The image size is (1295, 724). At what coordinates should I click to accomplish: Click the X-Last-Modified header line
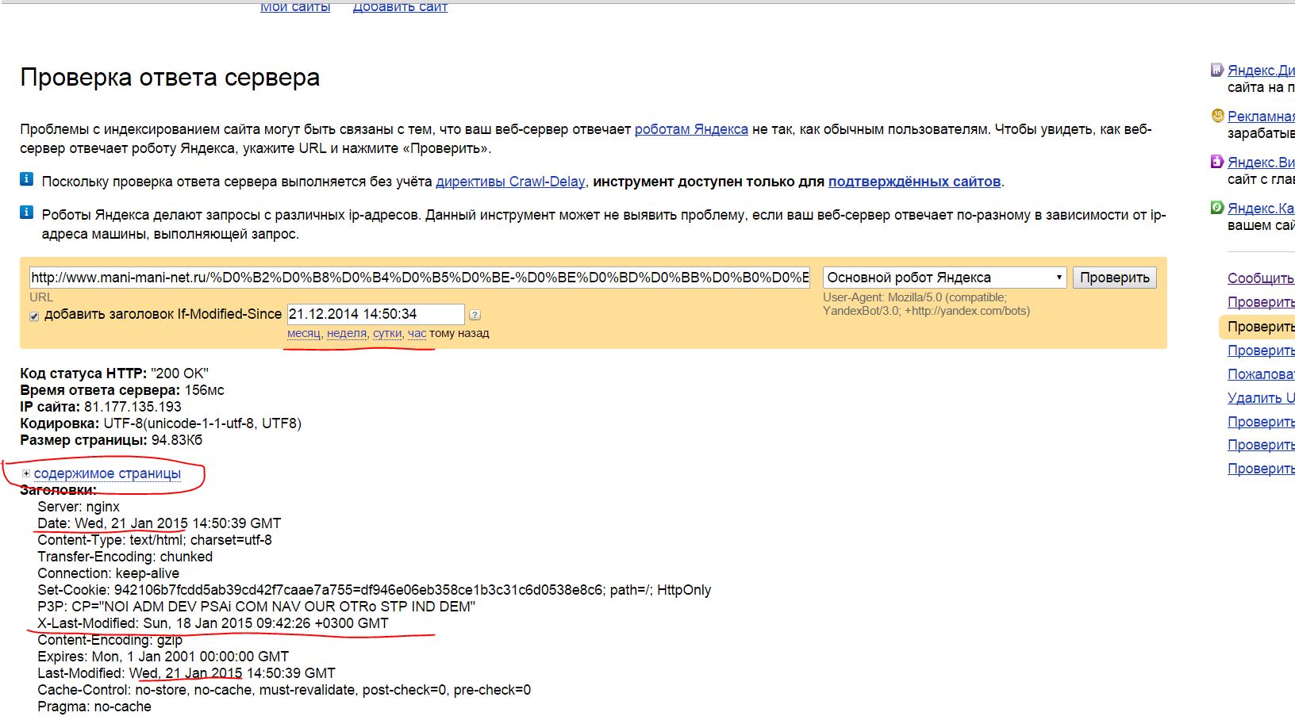pos(213,623)
